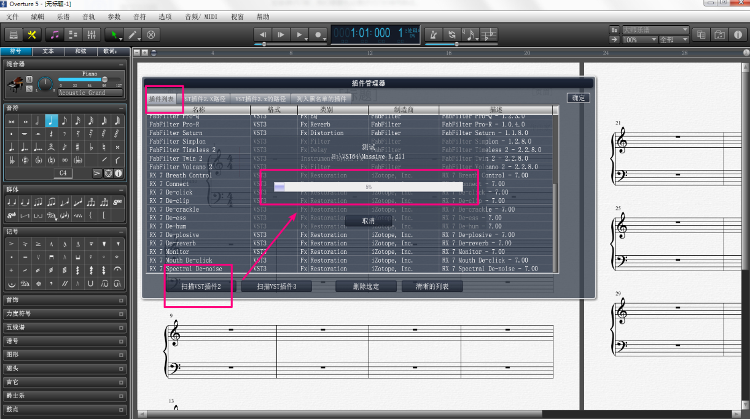This screenshot has width=750, height=419.
Task: Open the 音频/ MIDI menu
Action: [201, 17]
